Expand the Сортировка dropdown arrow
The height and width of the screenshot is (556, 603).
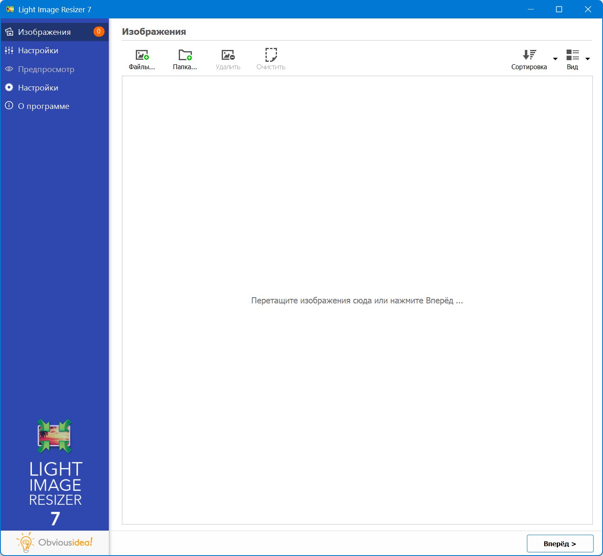tap(555, 59)
